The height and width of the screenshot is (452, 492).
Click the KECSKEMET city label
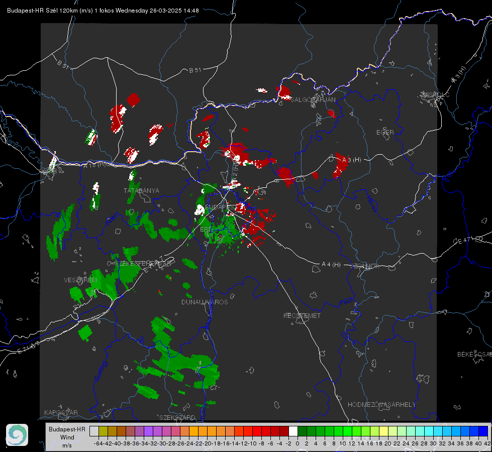coord(302,316)
